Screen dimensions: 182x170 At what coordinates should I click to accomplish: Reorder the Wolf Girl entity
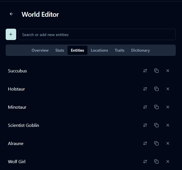point(145,161)
